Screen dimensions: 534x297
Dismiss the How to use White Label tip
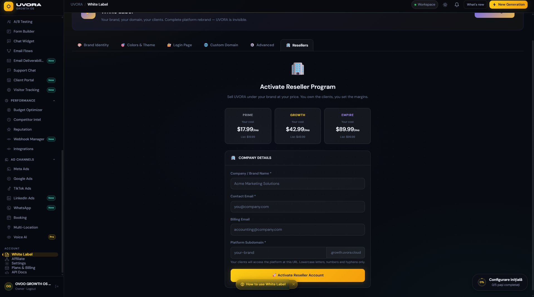[x=294, y=284]
